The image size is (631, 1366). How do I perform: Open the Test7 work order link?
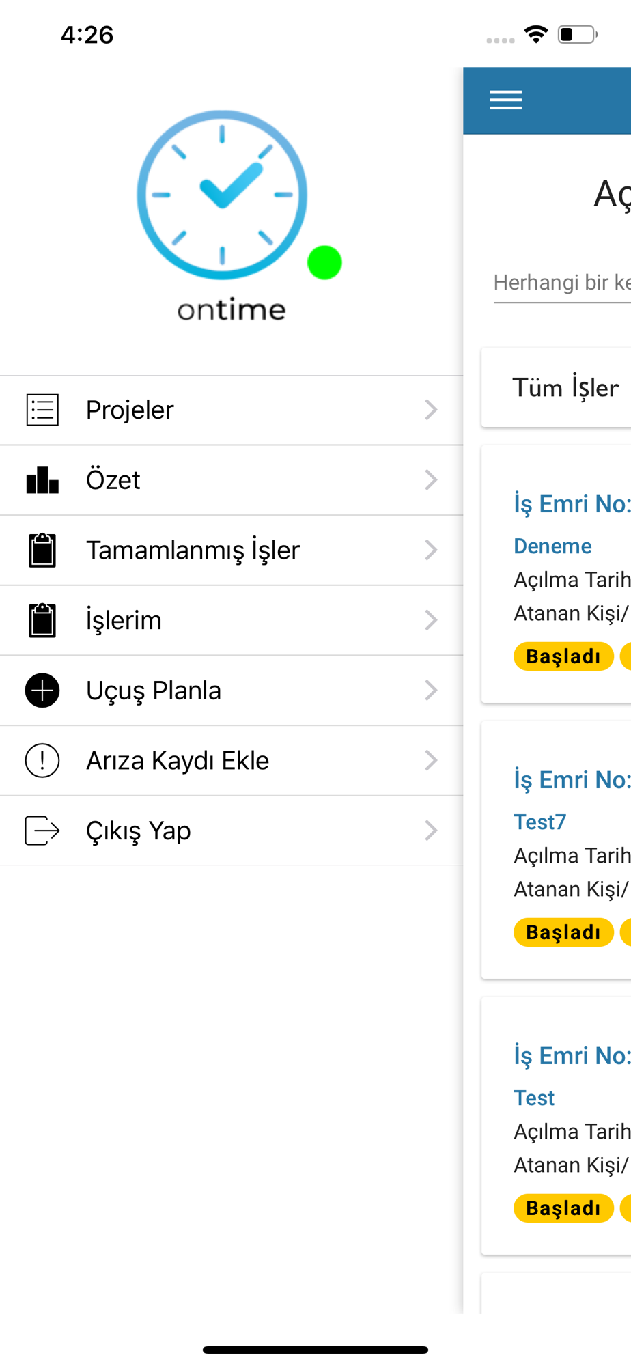coord(540,822)
